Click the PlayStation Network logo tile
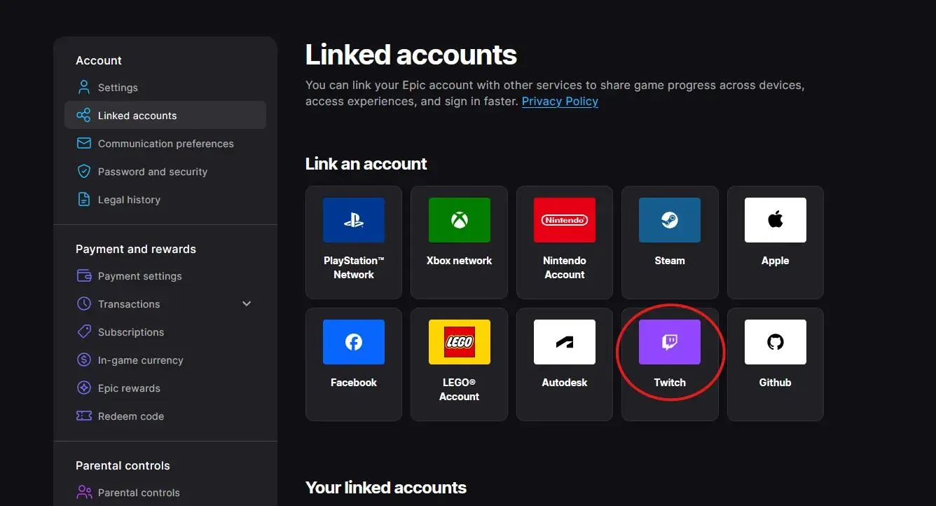The image size is (936, 506). pos(354,220)
